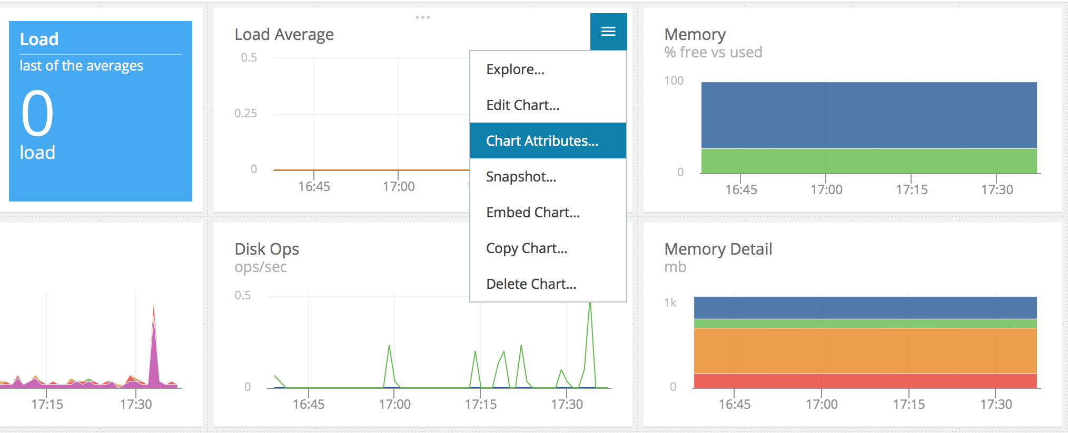The width and height of the screenshot is (1068, 433).
Task: Pick Copy Chart... from the menu
Action: click(x=548, y=248)
